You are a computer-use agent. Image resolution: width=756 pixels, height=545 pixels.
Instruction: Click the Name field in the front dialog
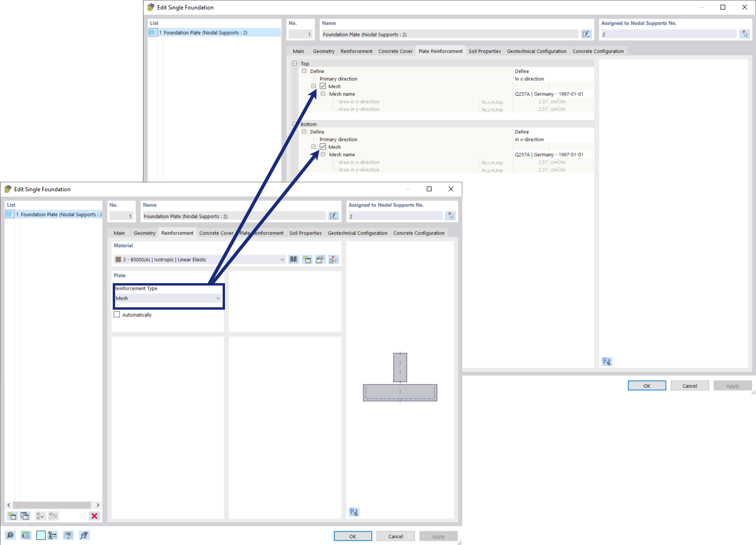(x=234, y=216)
